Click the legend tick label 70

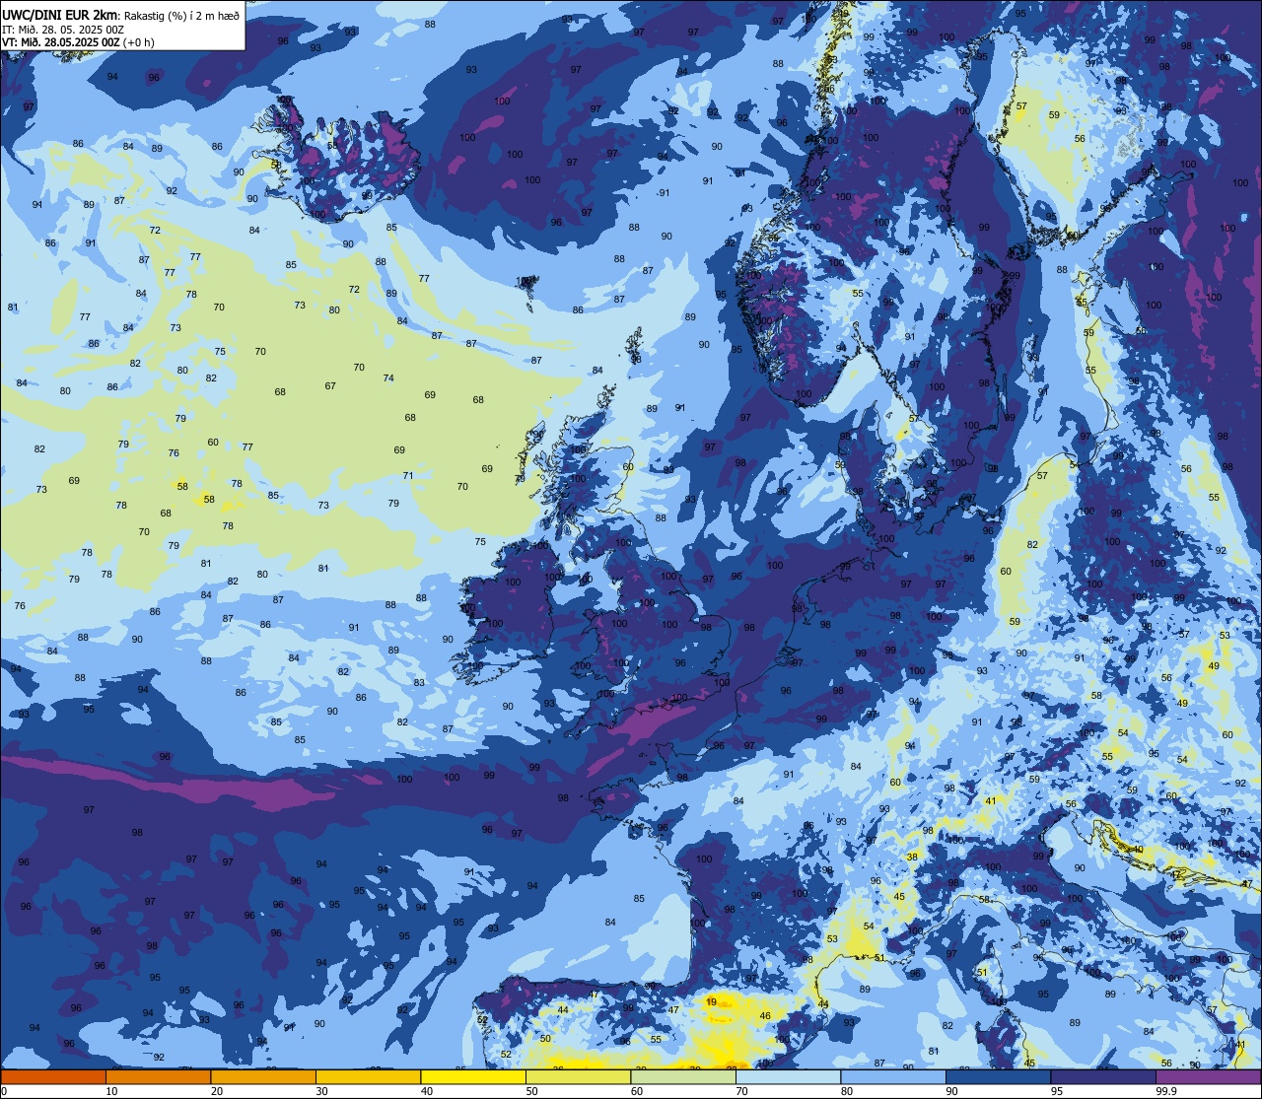(x=741, y=1091)
